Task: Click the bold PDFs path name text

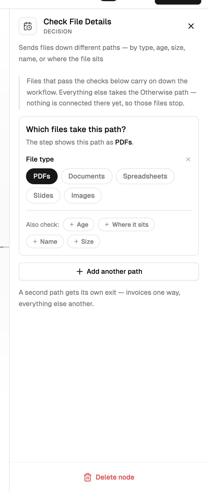Action: (x=123, y=142)
